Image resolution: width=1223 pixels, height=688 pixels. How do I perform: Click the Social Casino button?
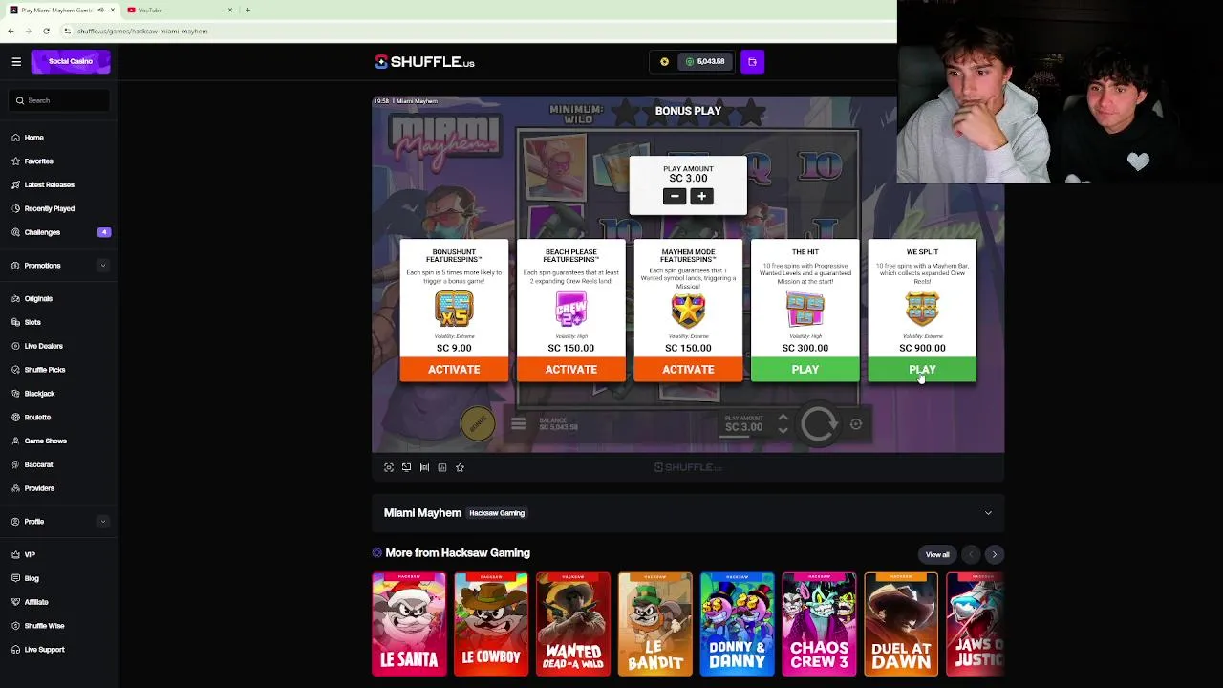71,61
